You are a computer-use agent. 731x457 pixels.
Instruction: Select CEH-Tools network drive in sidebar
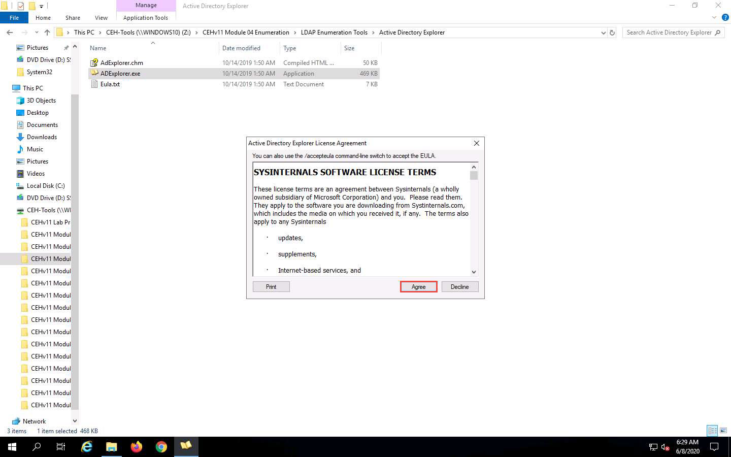coord(48,210)
